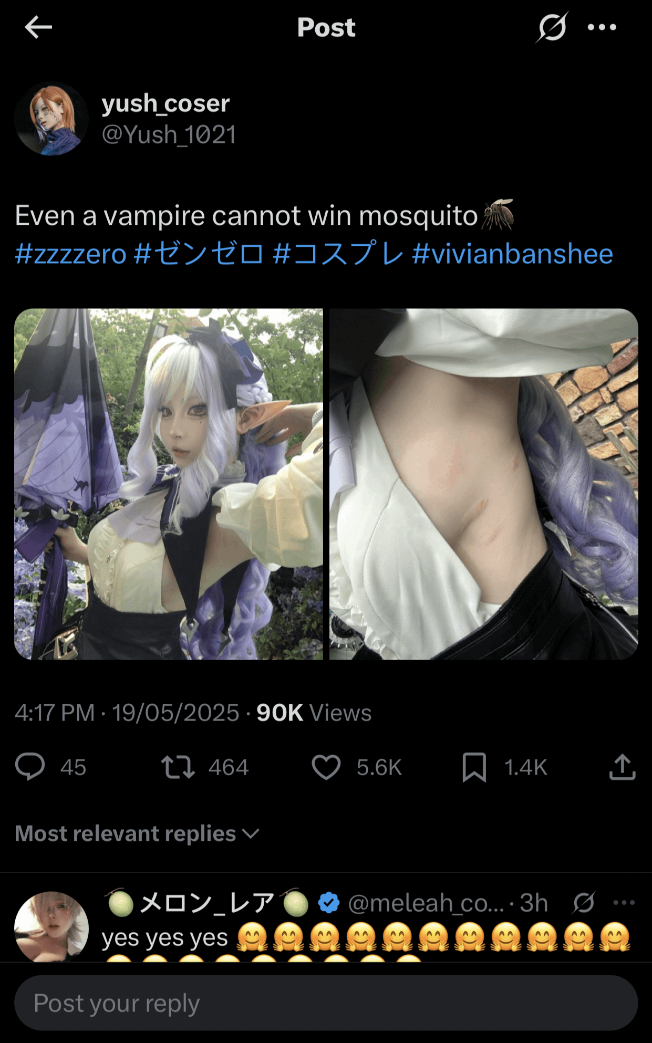
Task: Open the three-dot menu in the post header
Action: pos(602,27)
